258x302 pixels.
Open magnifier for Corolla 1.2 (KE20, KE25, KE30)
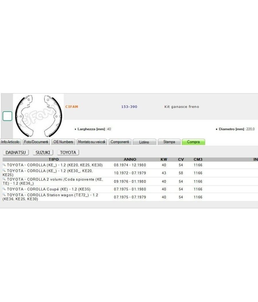4,165
